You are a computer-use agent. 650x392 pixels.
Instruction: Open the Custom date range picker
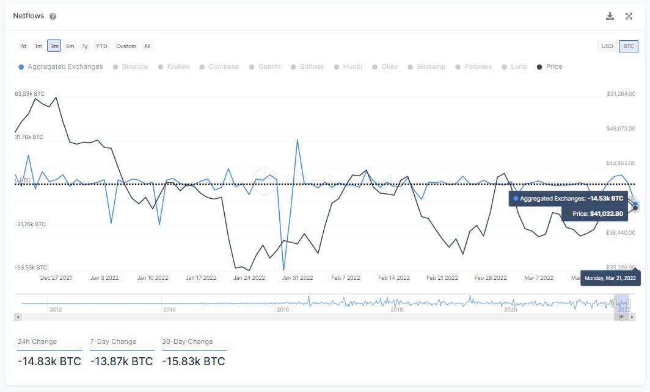[126, 46]
